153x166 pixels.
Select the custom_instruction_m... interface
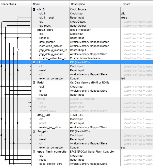pos(54,58)
